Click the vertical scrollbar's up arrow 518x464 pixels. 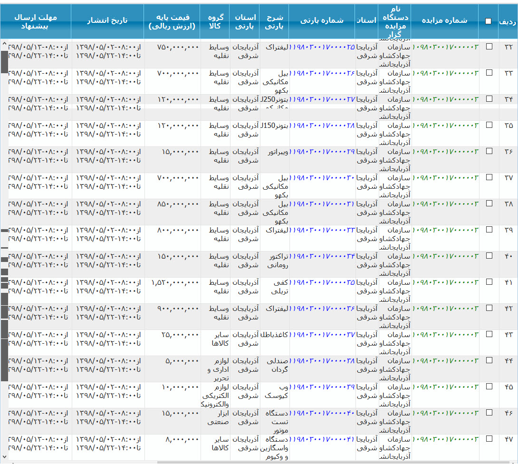click(4, 44)
